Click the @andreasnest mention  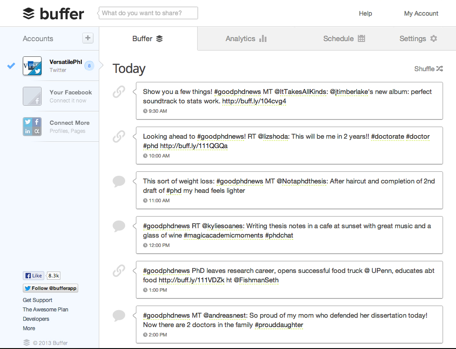pyautogui.click(x=225, y=315)
